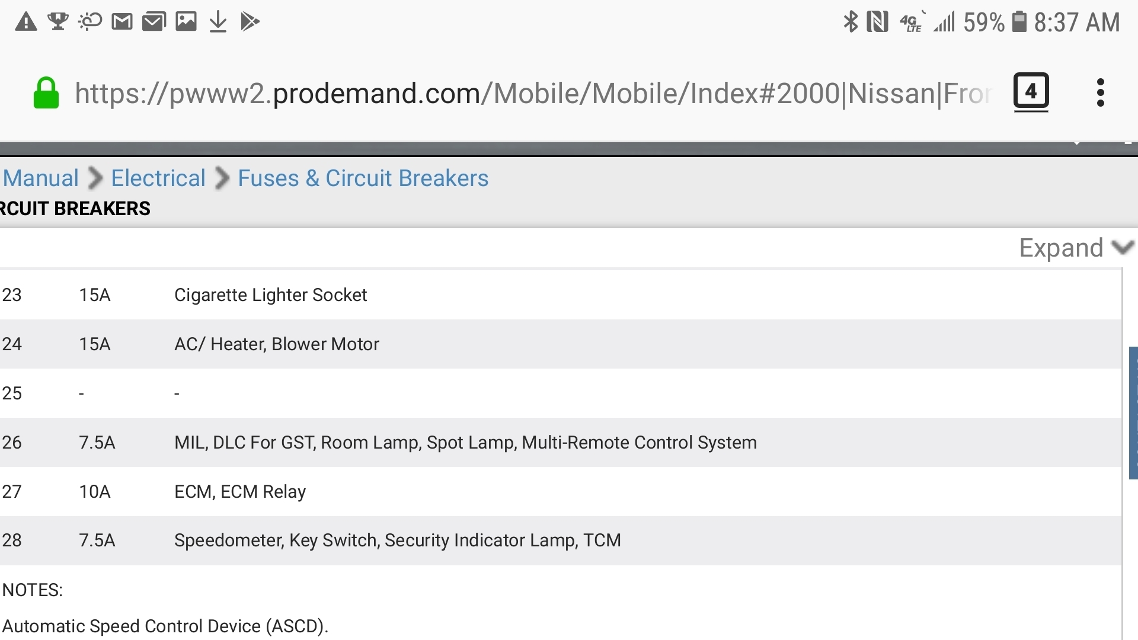Select the Cigarette Lighter Socket row
Image resolution: width=1138 pixels, height=640 pixels.
tap(270, 295)
